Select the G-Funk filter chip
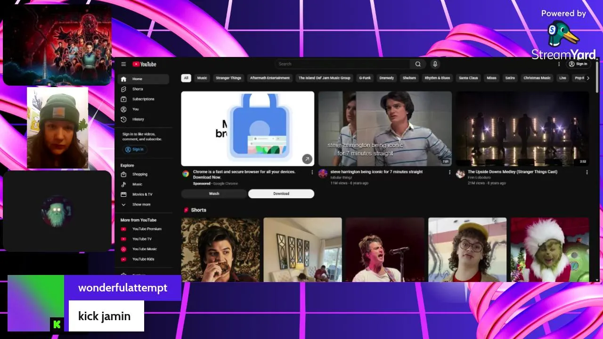 pos(365,78)
